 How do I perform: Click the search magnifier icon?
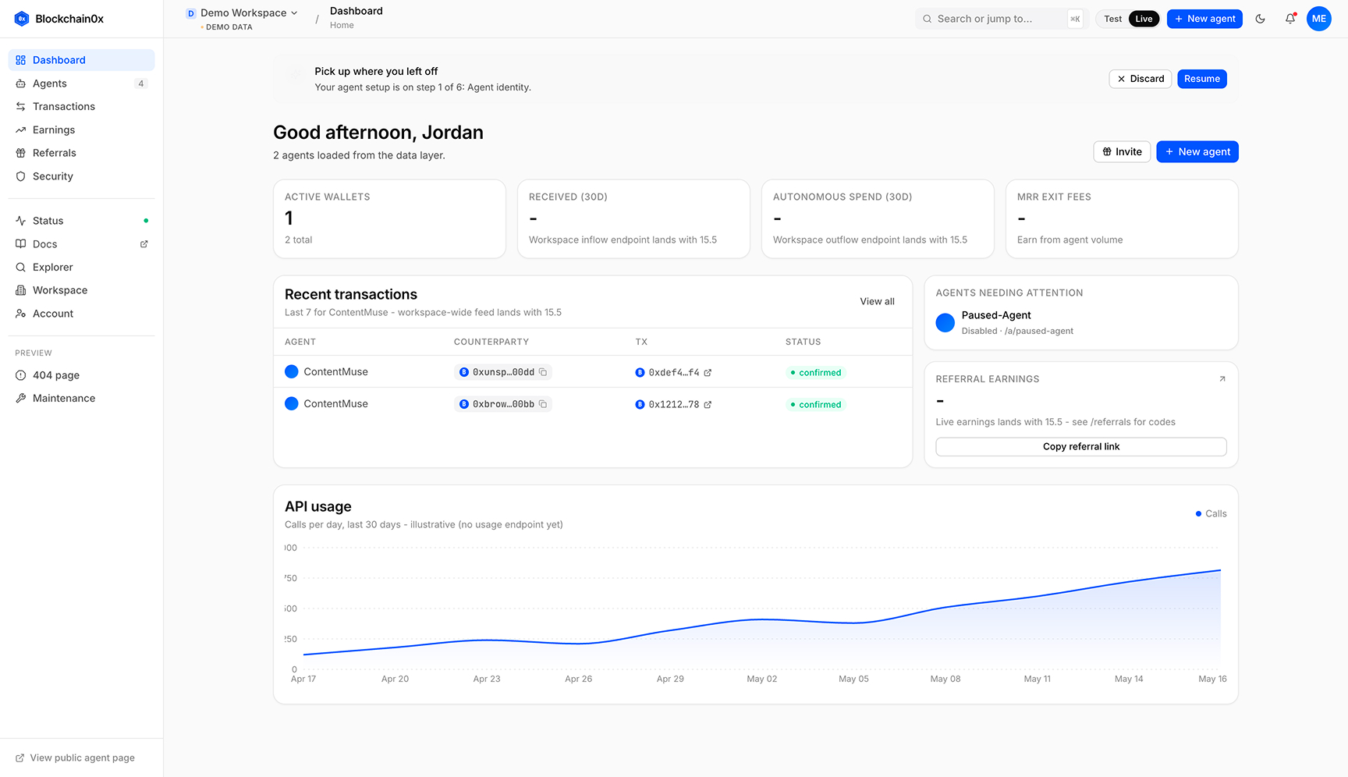click(927, 19)
